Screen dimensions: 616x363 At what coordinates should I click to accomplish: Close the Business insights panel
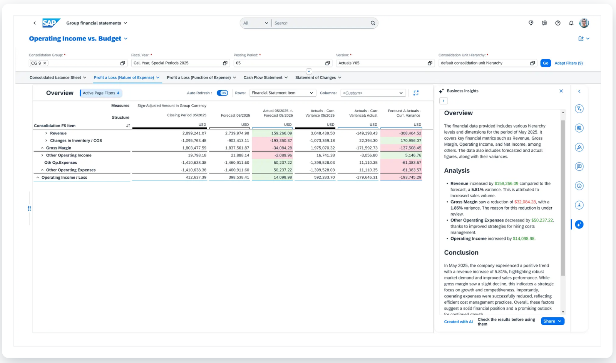[561, 91]
